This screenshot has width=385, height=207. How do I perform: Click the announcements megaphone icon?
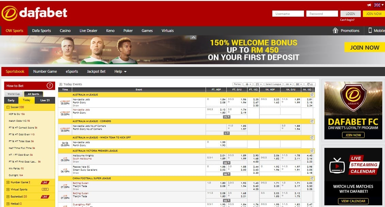coord(369,5)
